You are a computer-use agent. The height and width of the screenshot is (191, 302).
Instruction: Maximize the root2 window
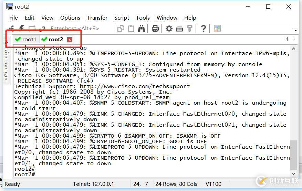click(x=268, y=7)
